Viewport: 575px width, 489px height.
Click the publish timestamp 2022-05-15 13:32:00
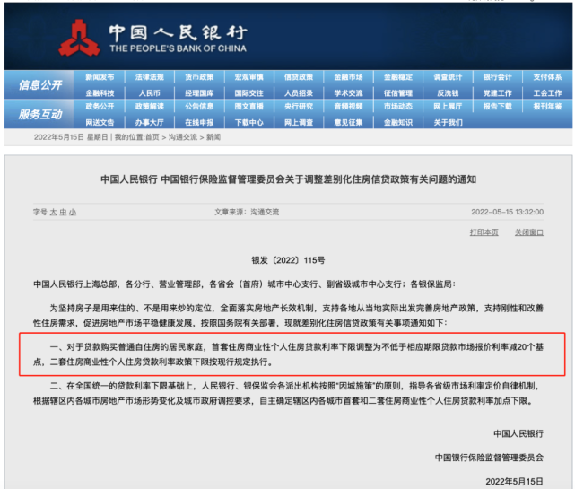[x=507, y=212]
